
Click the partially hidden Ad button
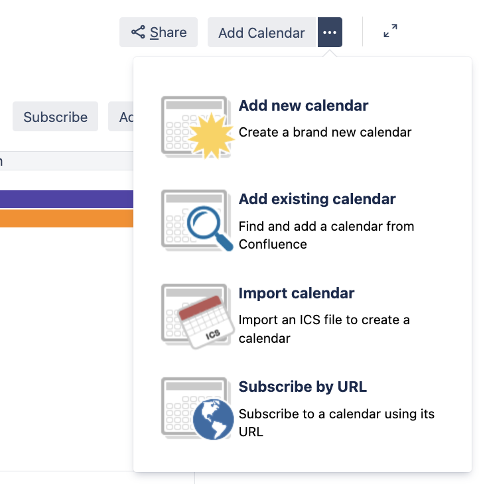(121, 117)
